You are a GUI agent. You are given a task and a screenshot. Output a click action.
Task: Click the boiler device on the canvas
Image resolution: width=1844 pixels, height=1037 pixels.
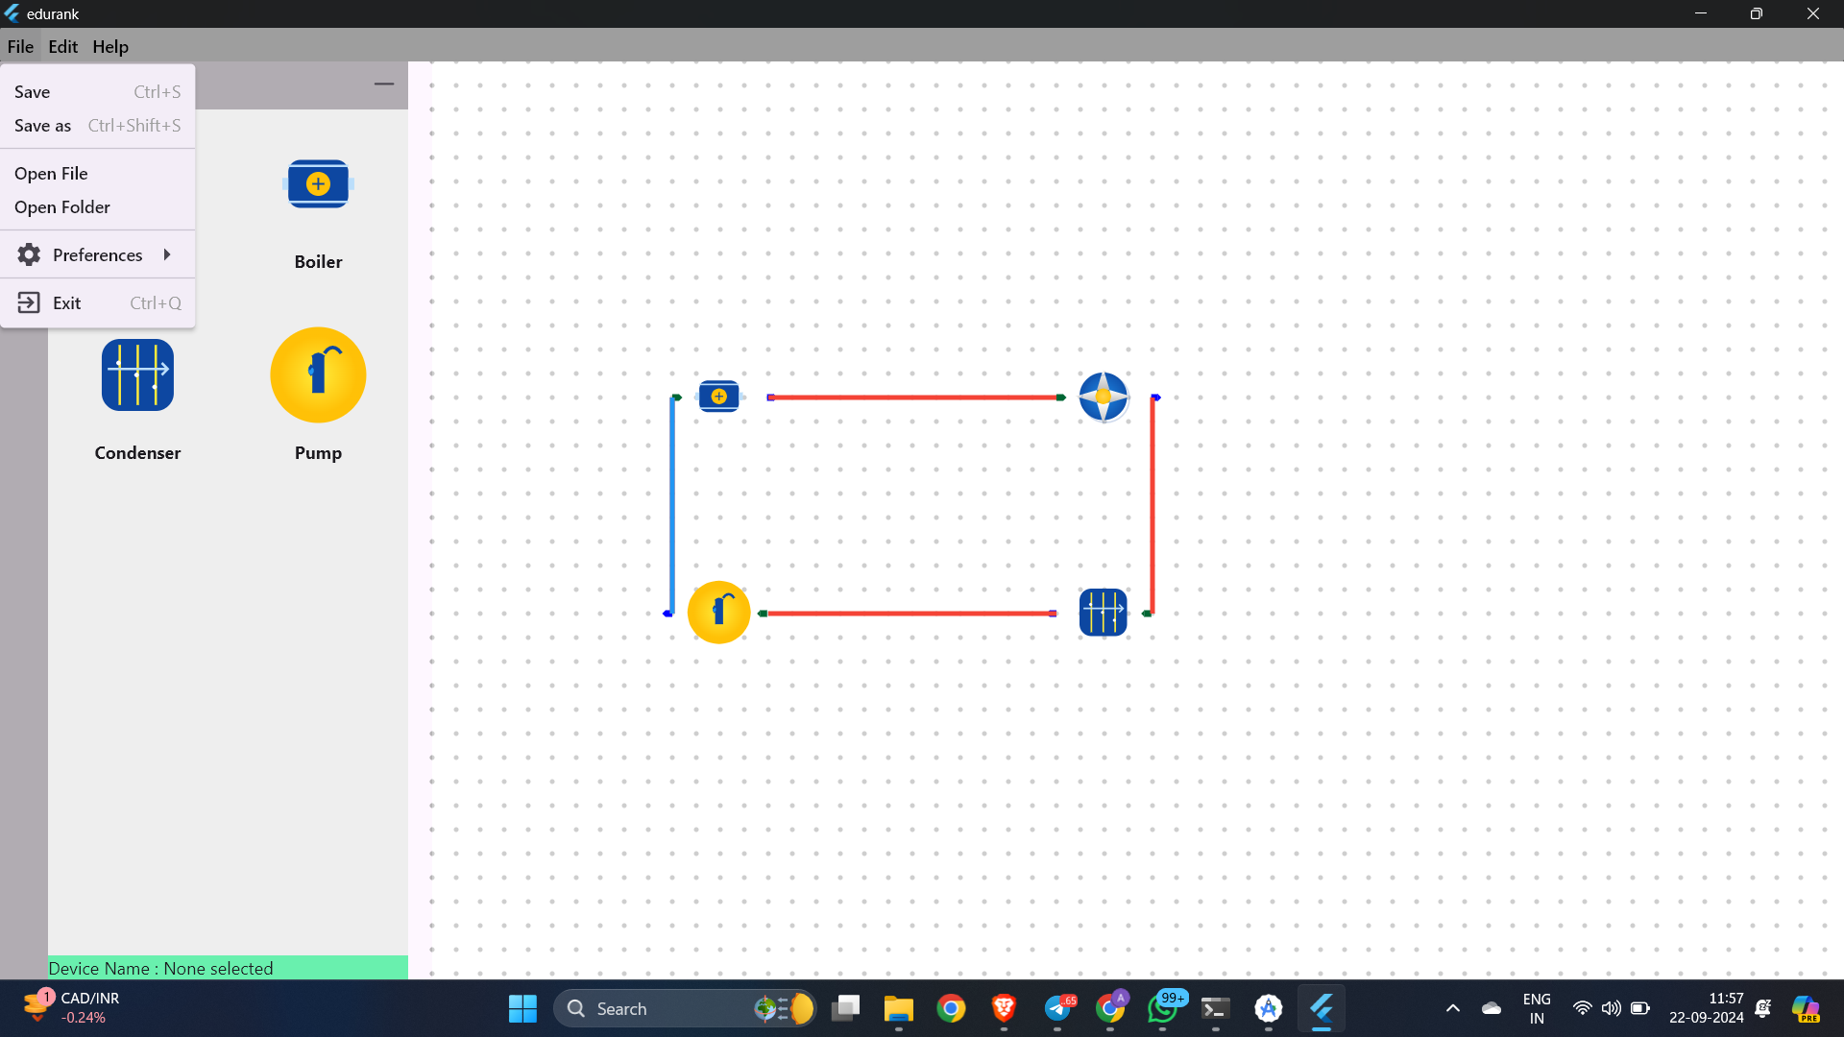[x=718, y=397]
